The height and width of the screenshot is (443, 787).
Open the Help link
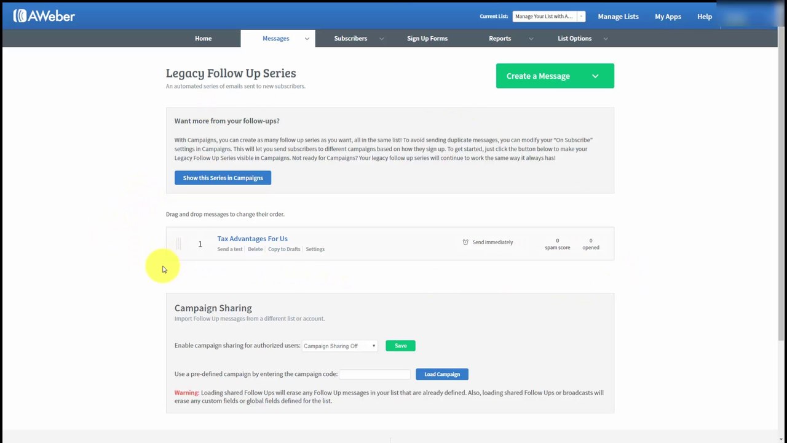pyautogui.click(x=705, y=17)
